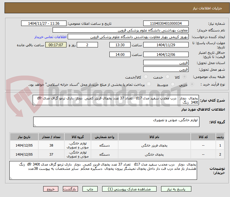Click the buyer notes textarea
The image size is (230, 197).
click(x=103, y=170)
